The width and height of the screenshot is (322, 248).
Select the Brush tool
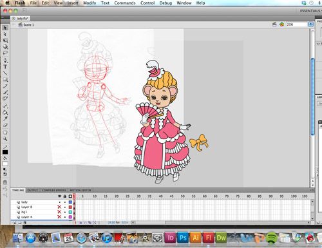(x=5, y=92)
